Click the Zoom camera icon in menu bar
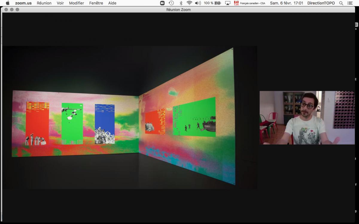This screenshot has width=359, height=224. click(x=162, y=3)
